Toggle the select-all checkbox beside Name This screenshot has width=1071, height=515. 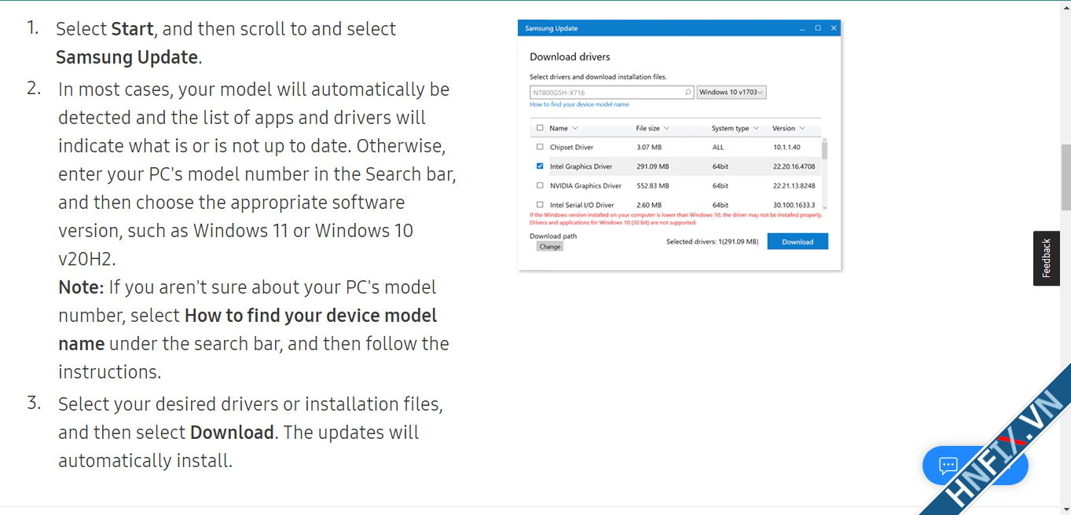pos(540,128)
